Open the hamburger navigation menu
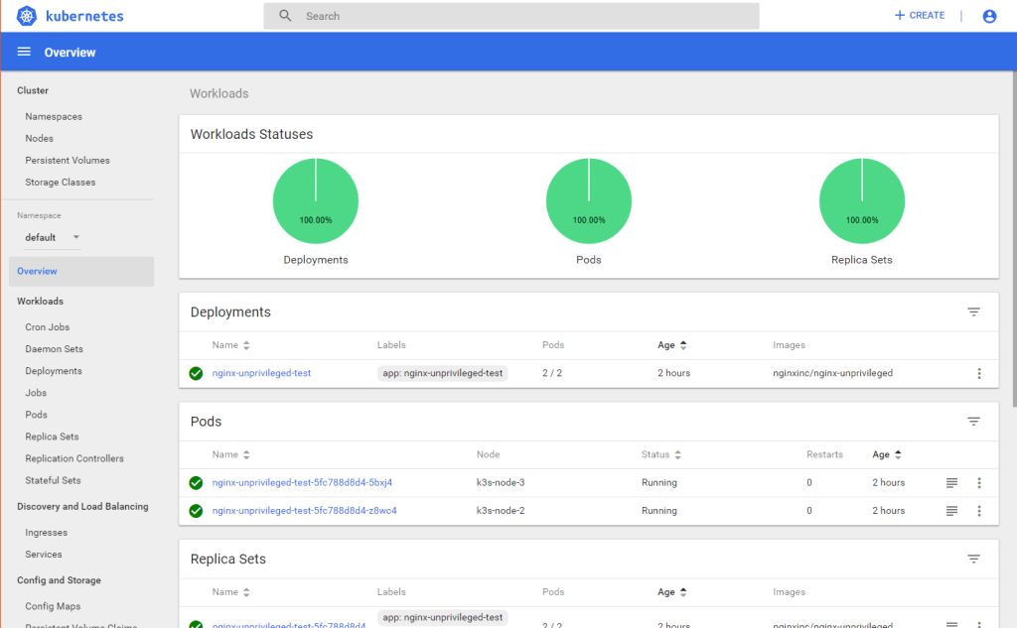This screenshot has width=1017, height=628. click(24, 52)
